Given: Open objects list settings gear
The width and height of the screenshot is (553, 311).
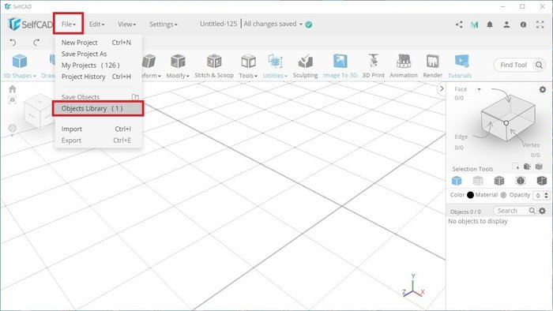Looking at the screenshot, I should (x=543, y=211).
